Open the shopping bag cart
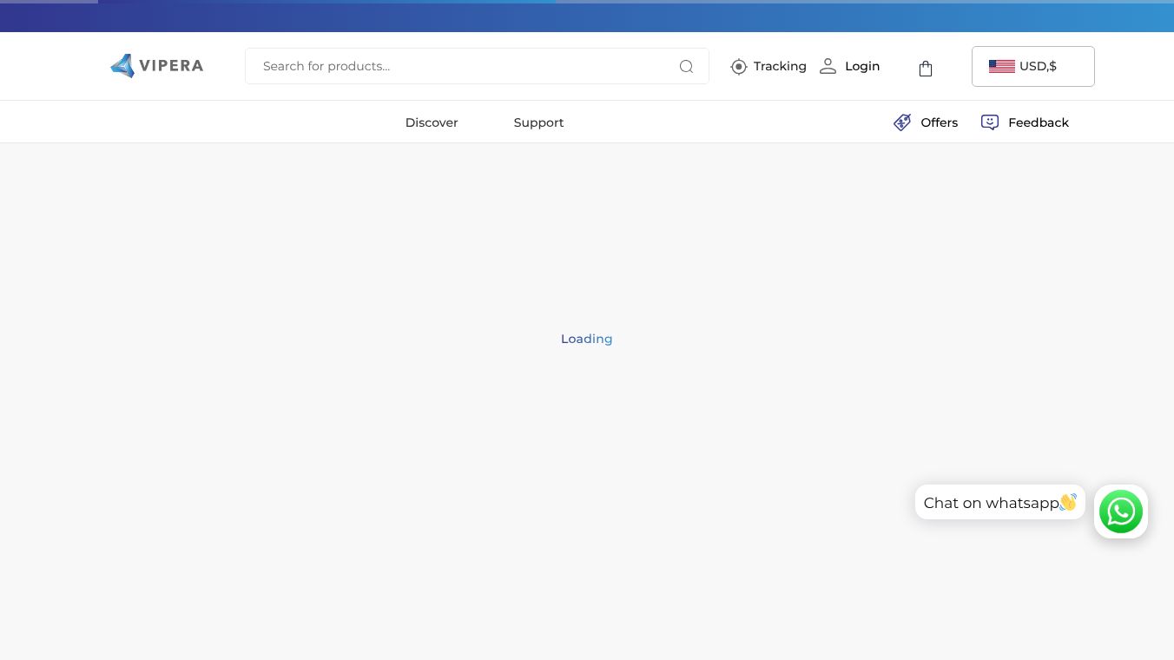 (926, 69)
